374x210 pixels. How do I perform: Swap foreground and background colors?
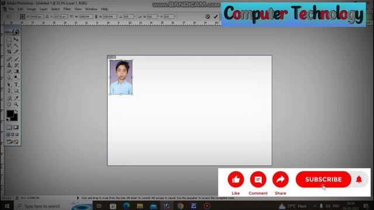(16, 111)
